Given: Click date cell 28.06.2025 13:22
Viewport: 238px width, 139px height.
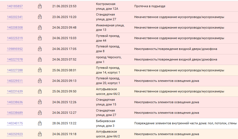Looking at the screenshot, I should tap(64, 123).
